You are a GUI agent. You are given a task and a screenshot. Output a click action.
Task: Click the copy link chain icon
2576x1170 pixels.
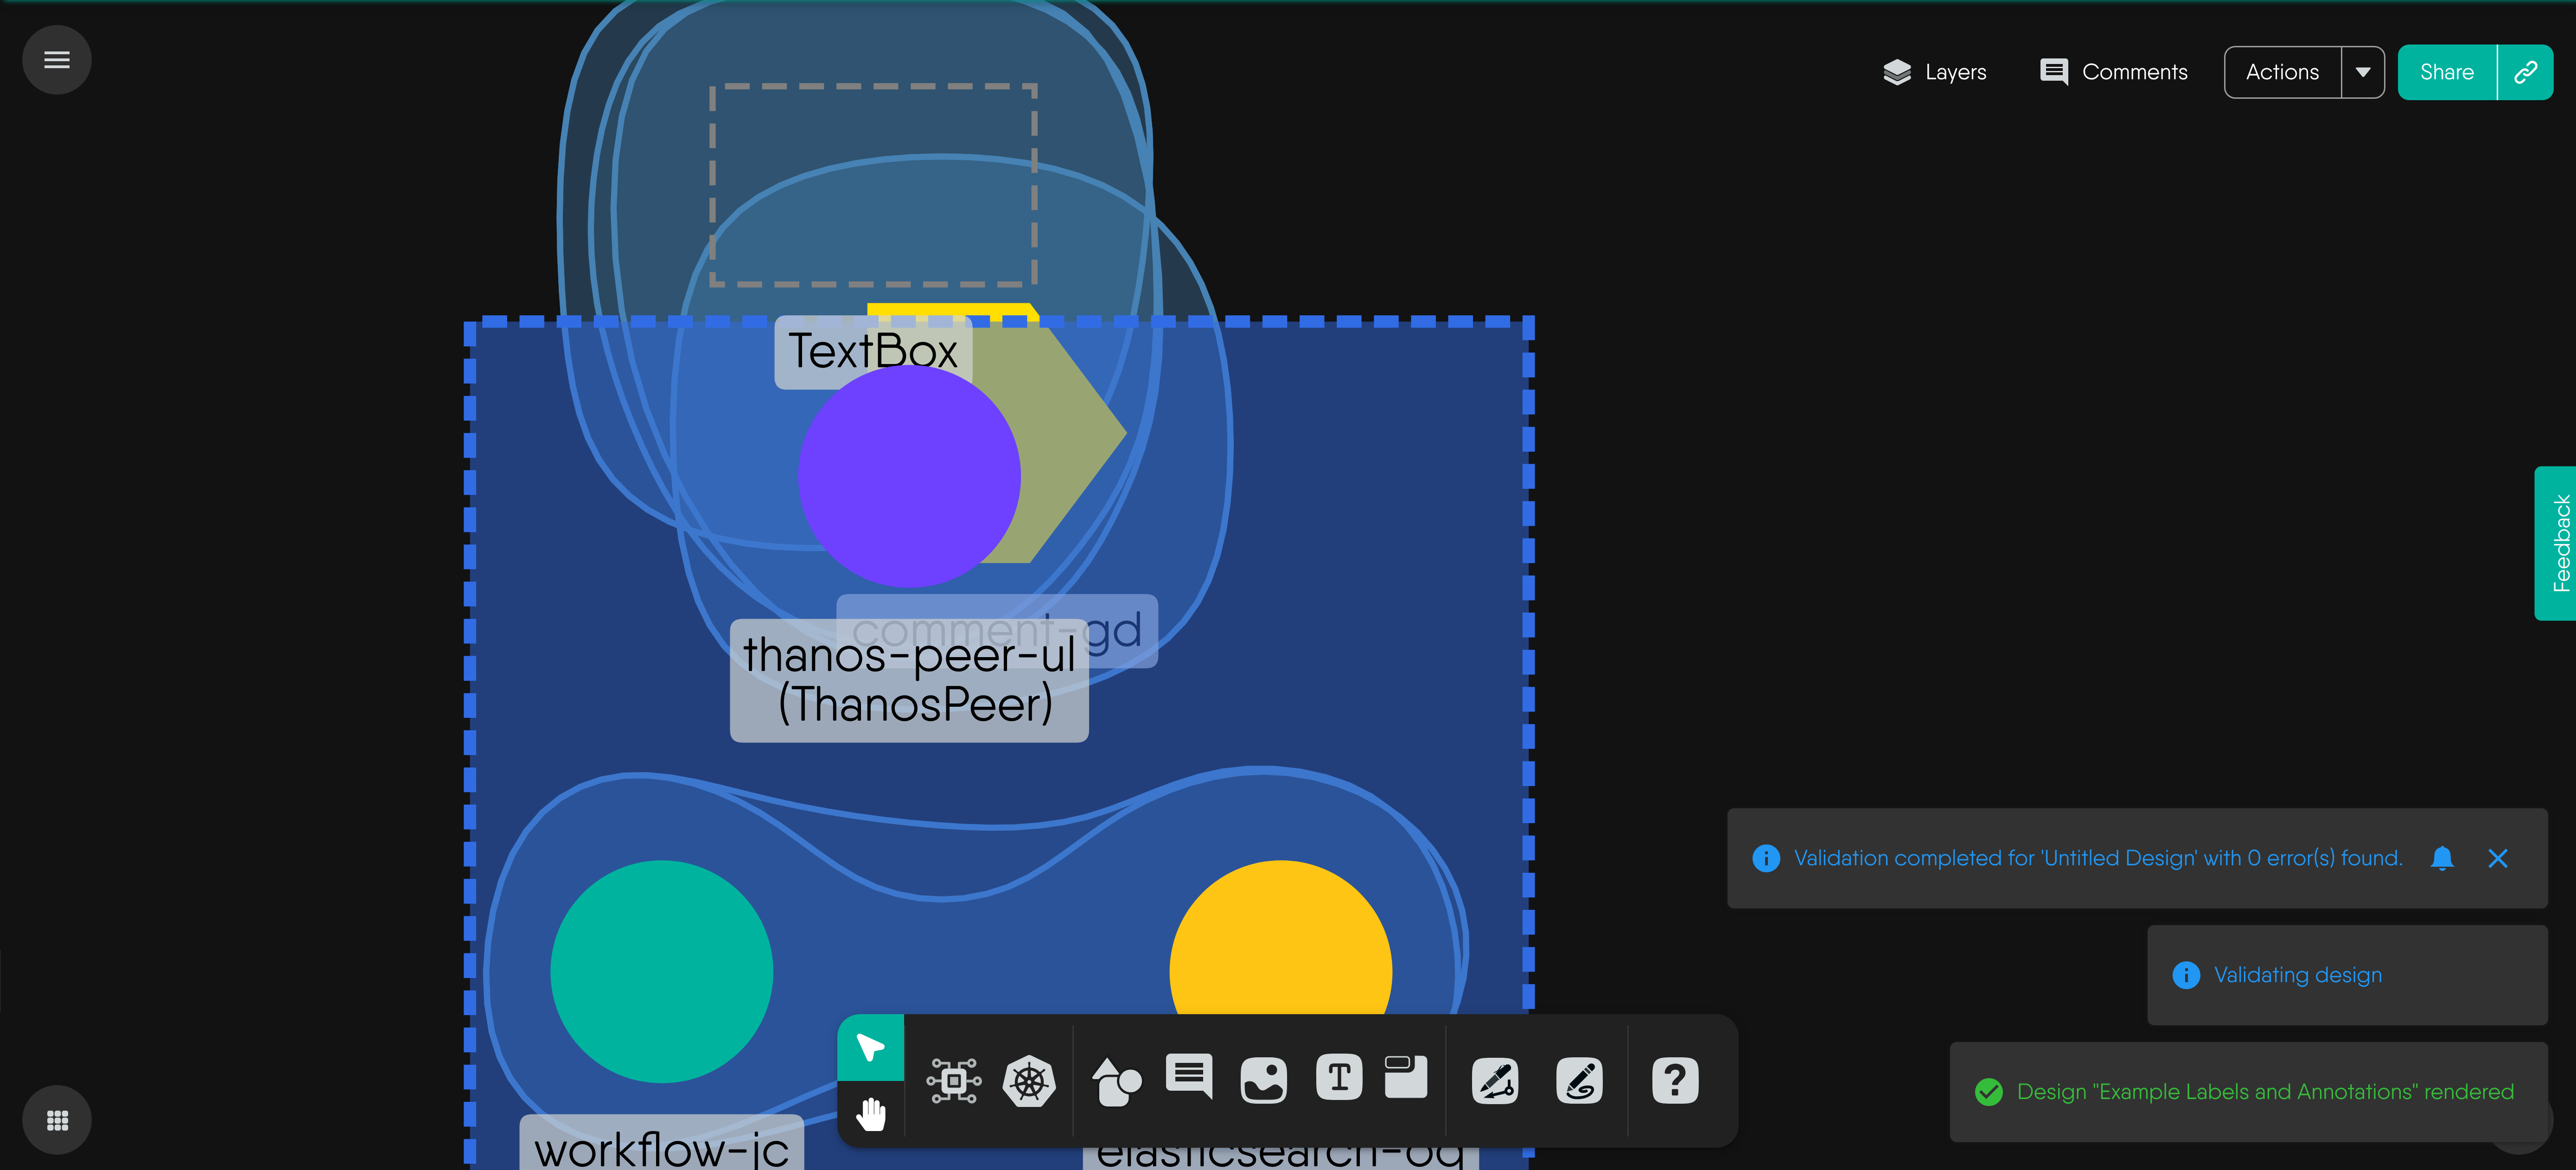click(x=2525, y=72)
